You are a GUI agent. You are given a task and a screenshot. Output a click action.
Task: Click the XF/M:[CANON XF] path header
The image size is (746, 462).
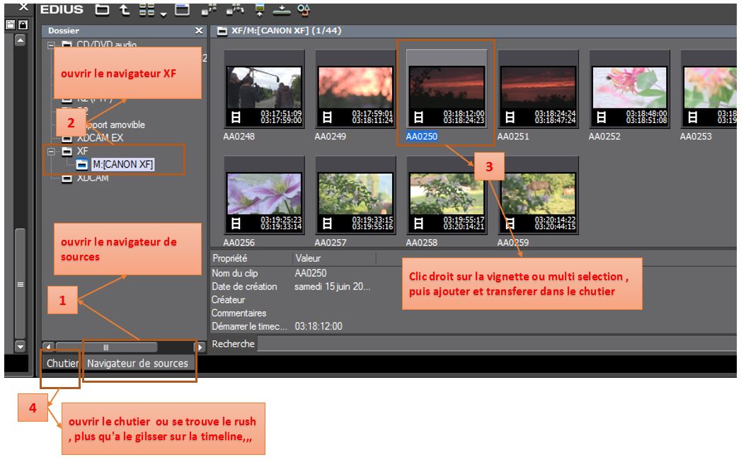click(286, 31)
